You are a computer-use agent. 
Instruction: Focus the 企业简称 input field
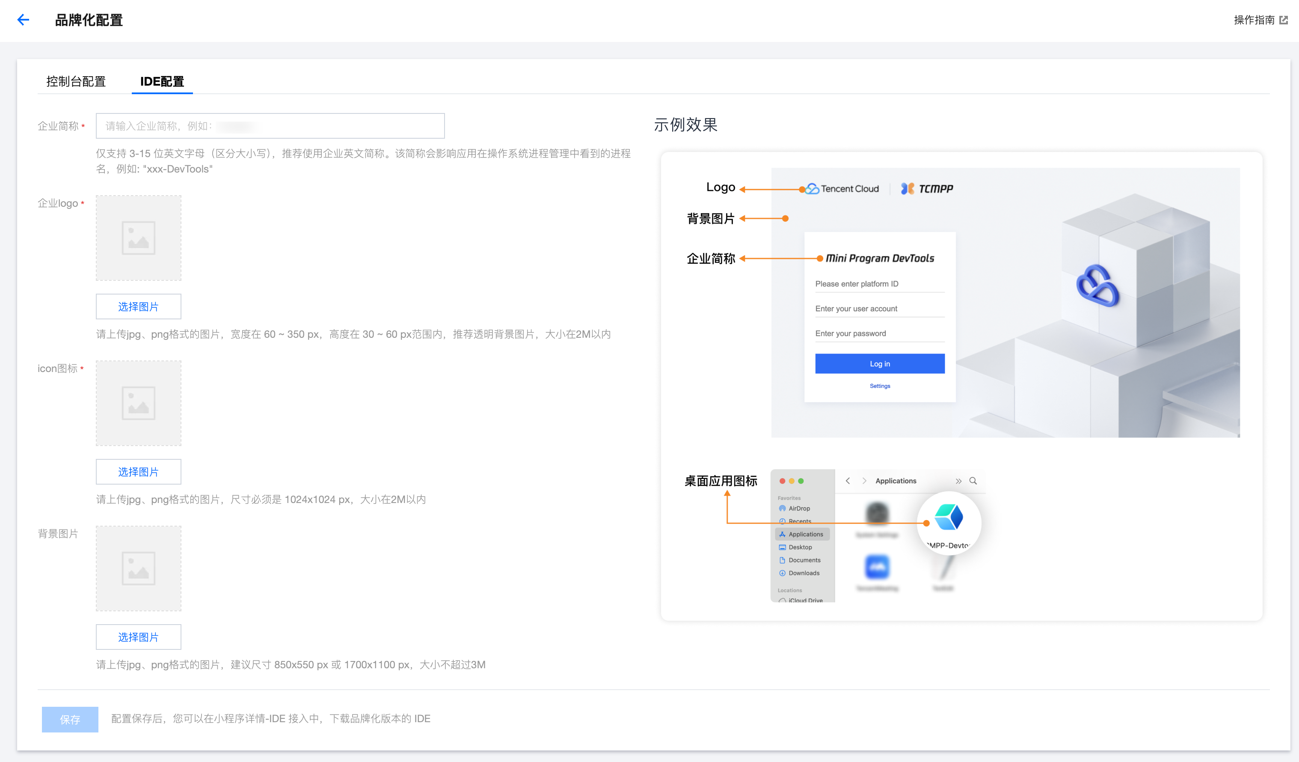click(x=270, y=126)
